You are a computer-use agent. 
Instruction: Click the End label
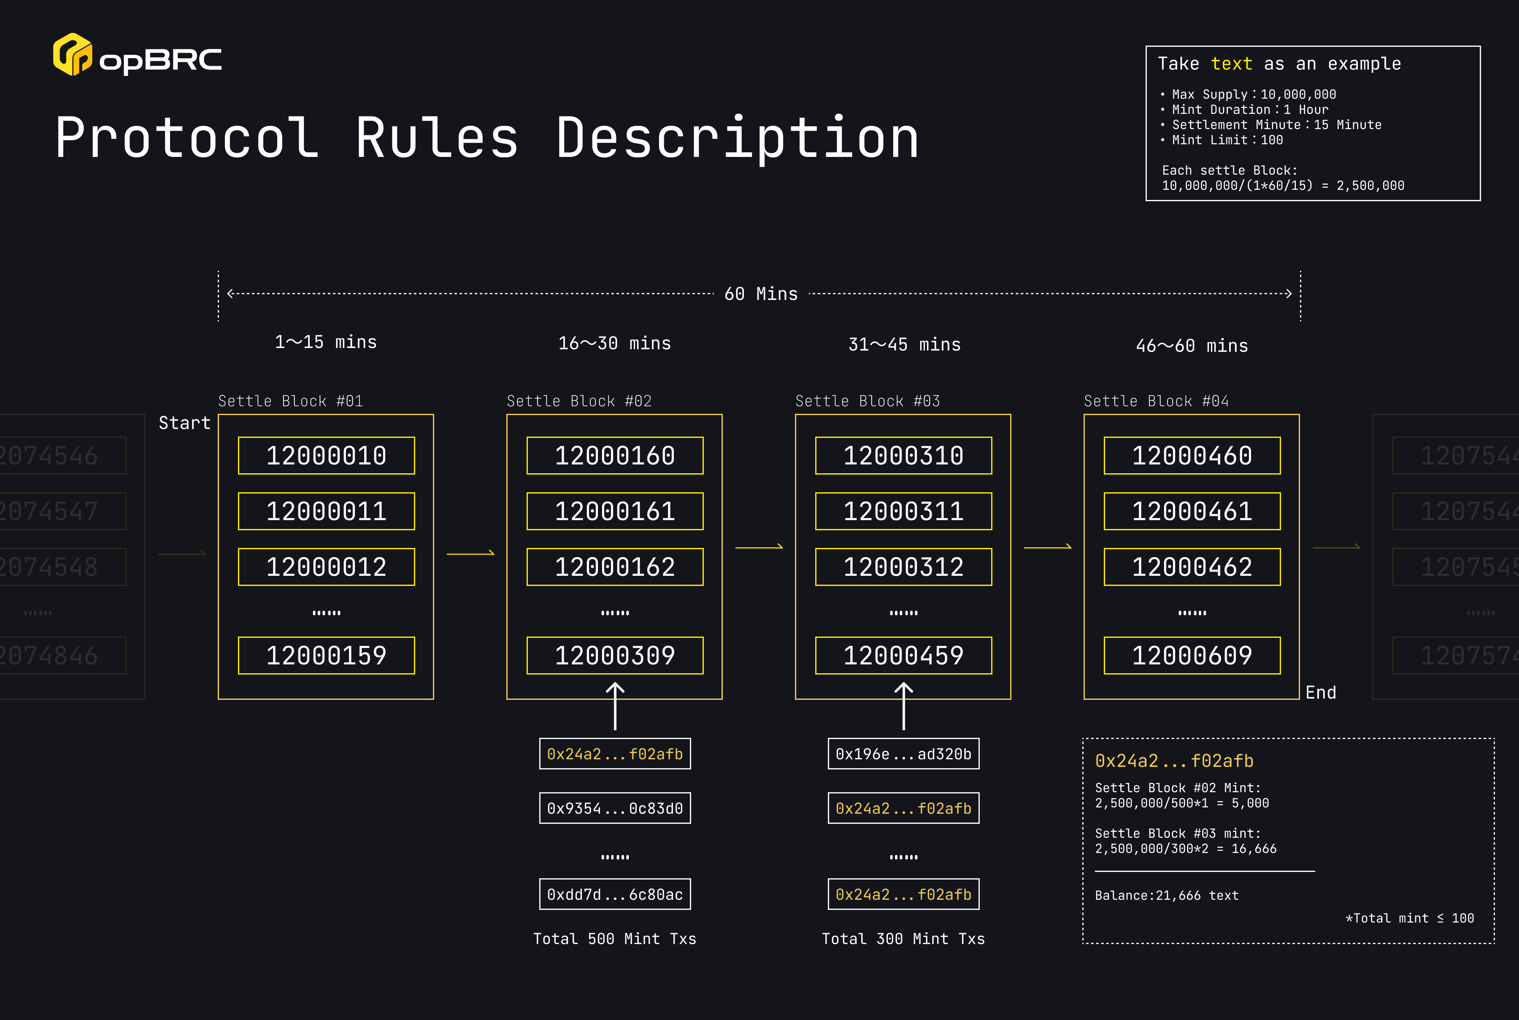[x=1321, y=692]
